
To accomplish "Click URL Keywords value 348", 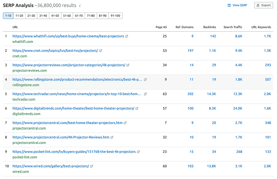I will point(268,123).
